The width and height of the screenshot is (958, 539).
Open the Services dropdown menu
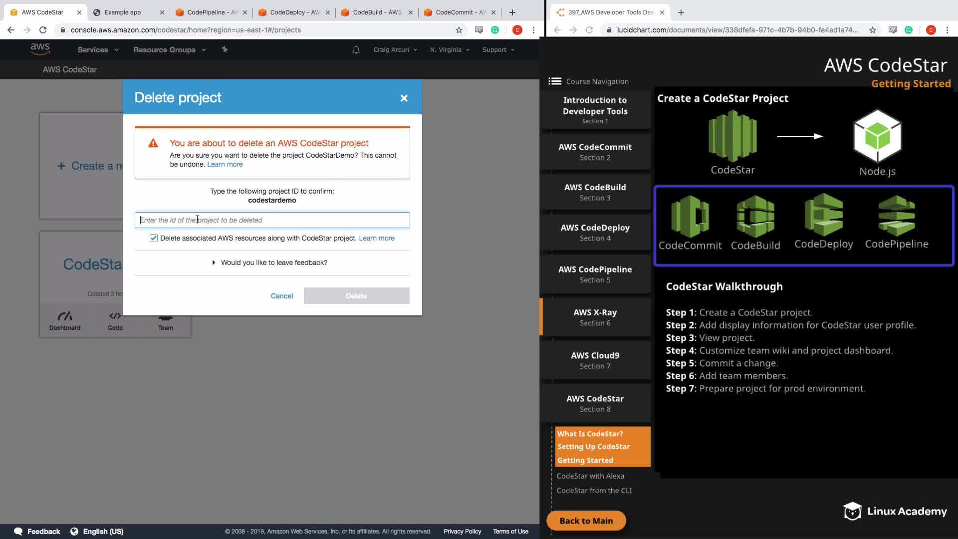[98, 50]
